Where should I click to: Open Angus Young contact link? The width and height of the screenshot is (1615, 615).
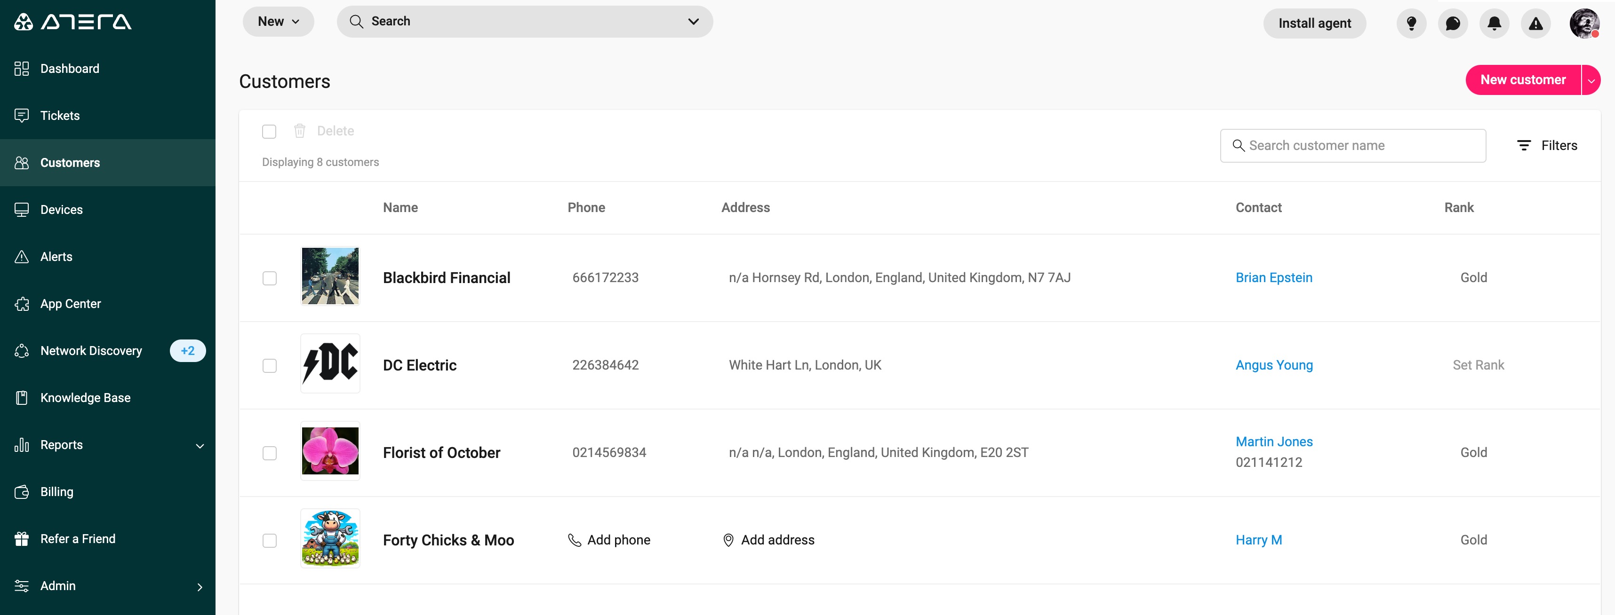[x=1274, y=365]
